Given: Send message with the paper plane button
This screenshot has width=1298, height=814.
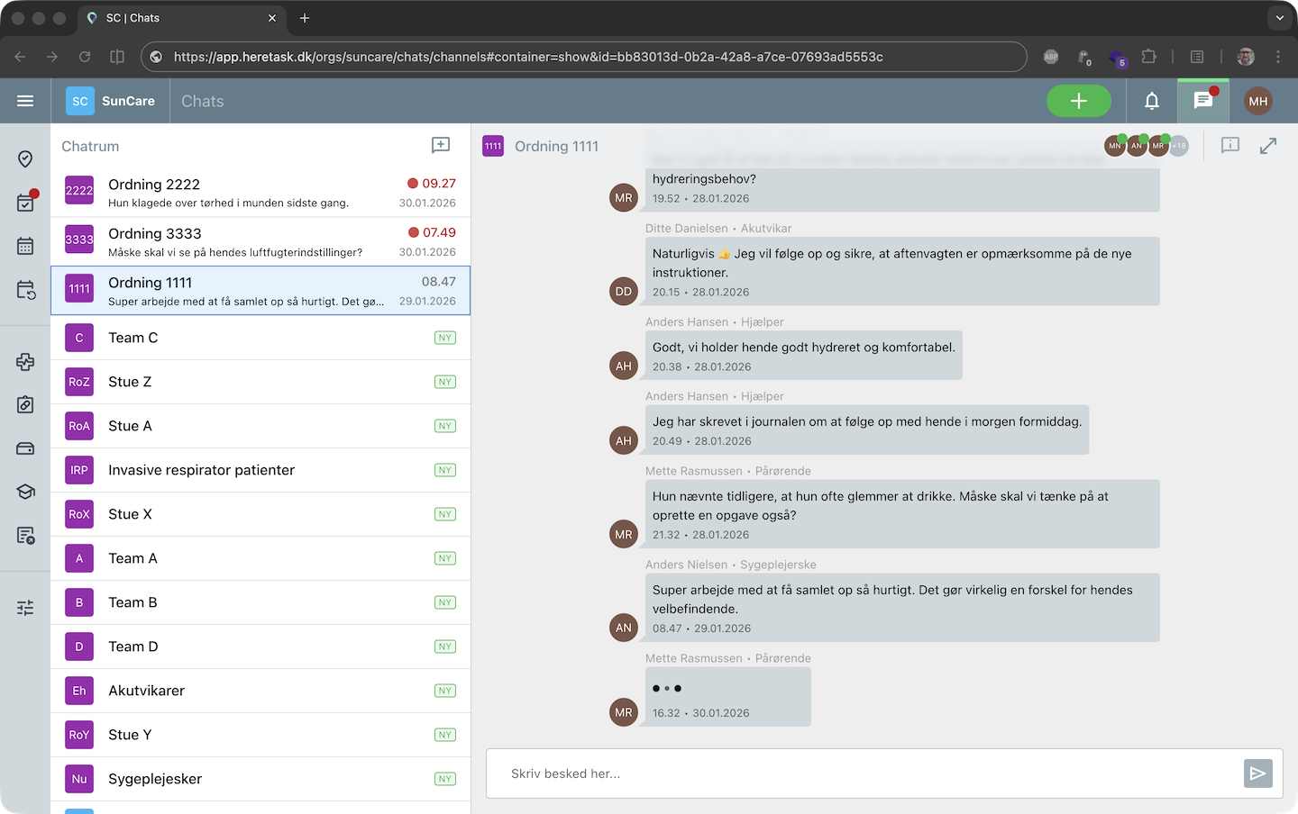Looking at the screenshot, I should pos(1257,773).
